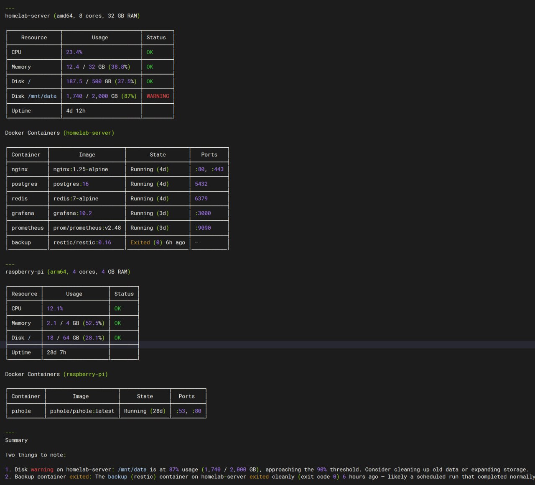Click the State column header in homelab containers table
This screenshot has height=485, width=535.
pyautogui.click(x=158, y=155)
